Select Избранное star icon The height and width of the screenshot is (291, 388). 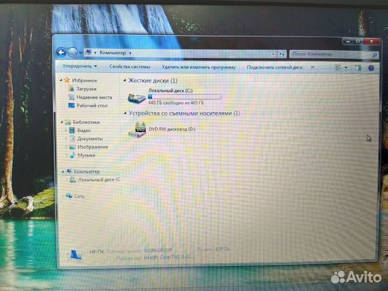click(x=67, y=80)
